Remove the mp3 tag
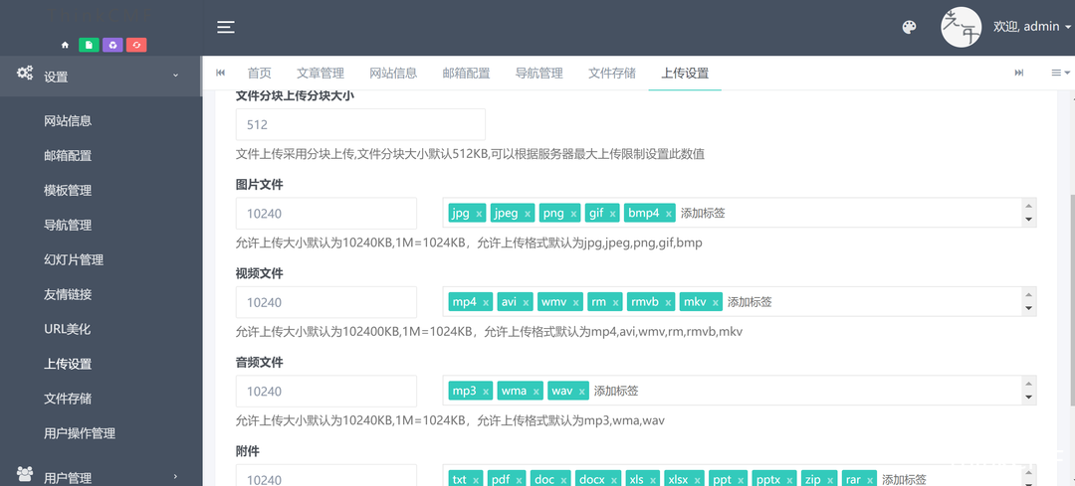The height and width of the screenshot is (486, 1075). pyautogui.click(x=486, y=392)
